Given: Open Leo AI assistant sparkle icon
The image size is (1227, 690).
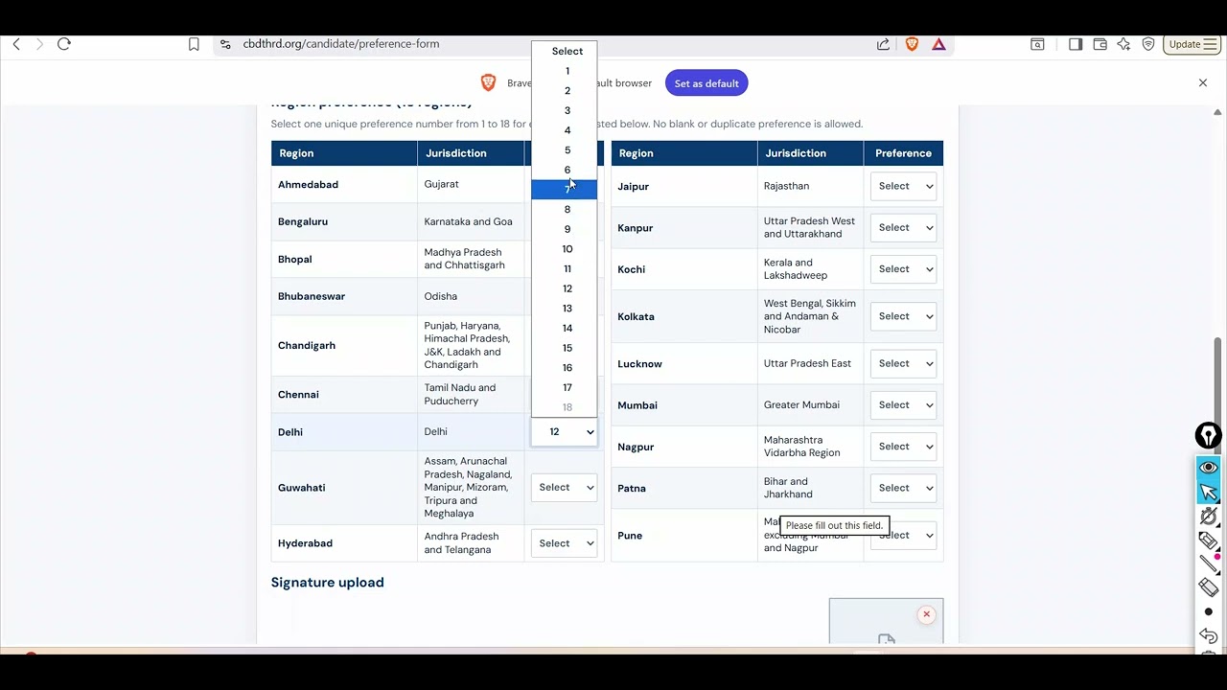Looking at the screenshot, I should (x=1123, y=44).
